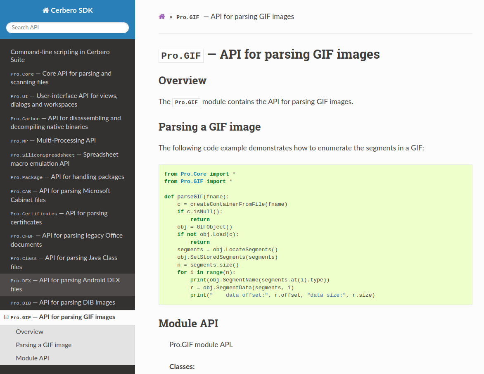
Task: Open Pro.DIB DIB images entry
Action: (x=67, y=303)
